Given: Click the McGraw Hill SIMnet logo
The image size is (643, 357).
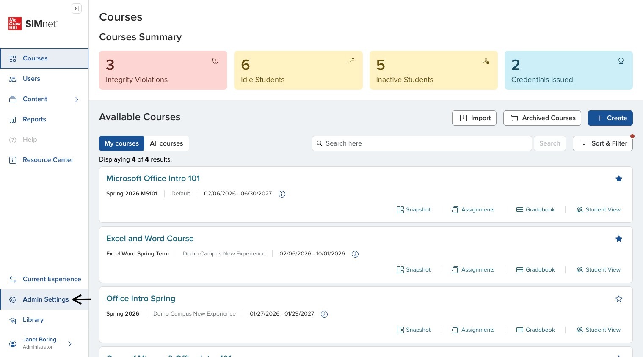Looking at the screenshot, I should (33, 24).
